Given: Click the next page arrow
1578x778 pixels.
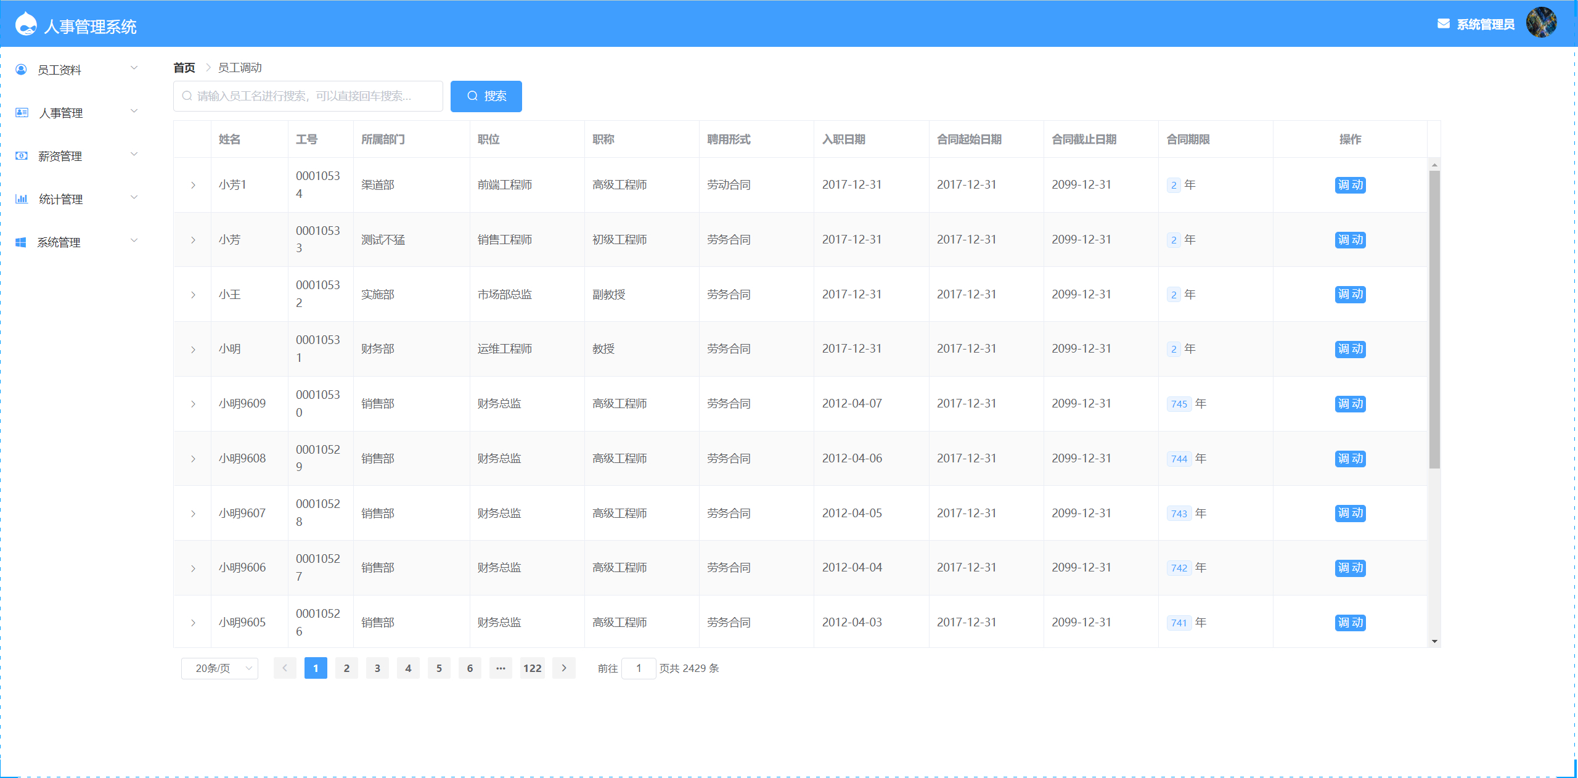Looking at the screenshot, I should [563, 668].
